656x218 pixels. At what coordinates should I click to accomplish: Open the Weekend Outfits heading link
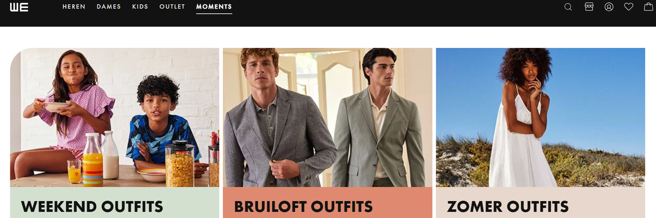(x=92, y=207)
